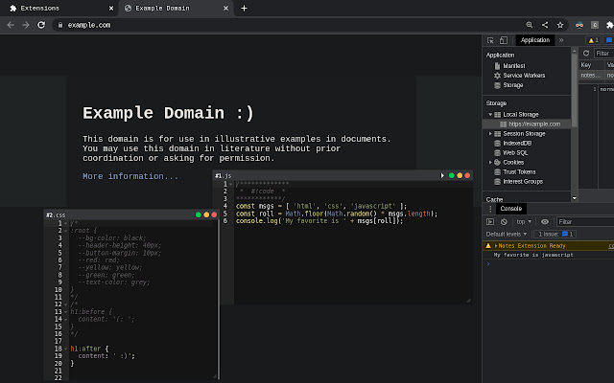Toggle the device toolbar icon
The image size is (614, 383).
504,40
